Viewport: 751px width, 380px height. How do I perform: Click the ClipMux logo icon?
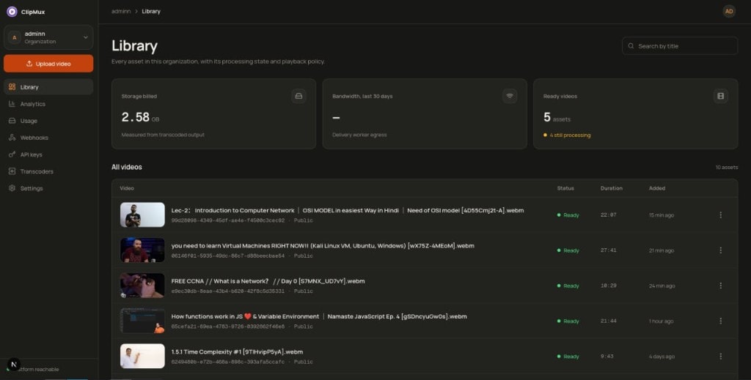click(12, 12)
